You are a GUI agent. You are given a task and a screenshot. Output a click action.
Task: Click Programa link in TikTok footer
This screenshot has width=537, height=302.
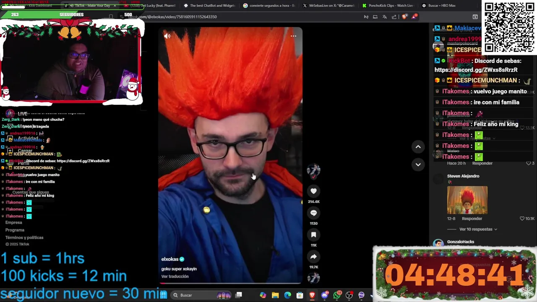coord(15,230)
